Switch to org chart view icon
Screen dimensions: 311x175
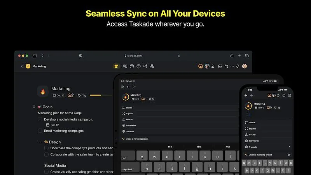point(152,66)
